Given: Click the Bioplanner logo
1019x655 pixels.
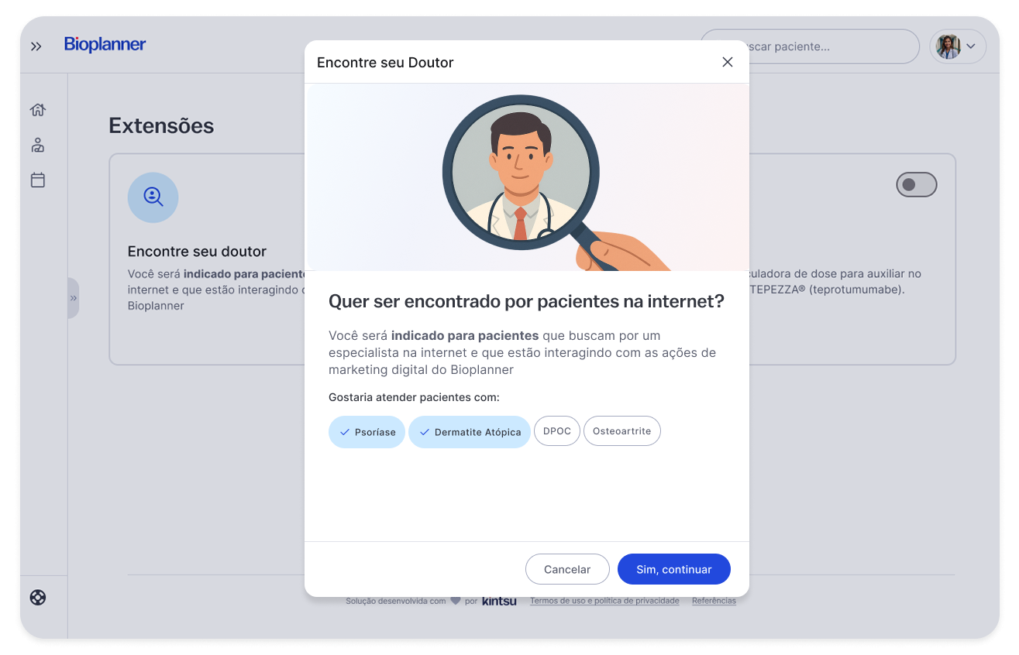Looking at the screenshot, I should [105, 45].
